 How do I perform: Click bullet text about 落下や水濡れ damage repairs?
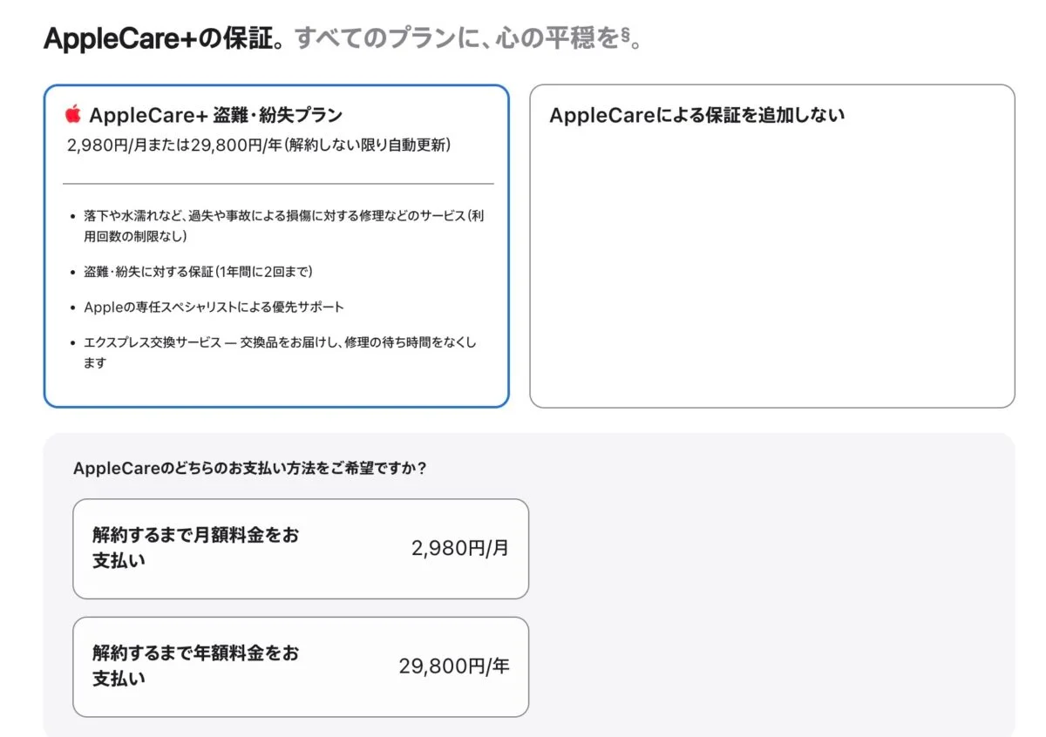(283, 226)
